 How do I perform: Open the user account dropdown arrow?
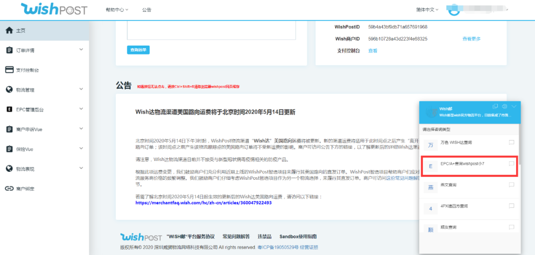[x=507, y=10]
